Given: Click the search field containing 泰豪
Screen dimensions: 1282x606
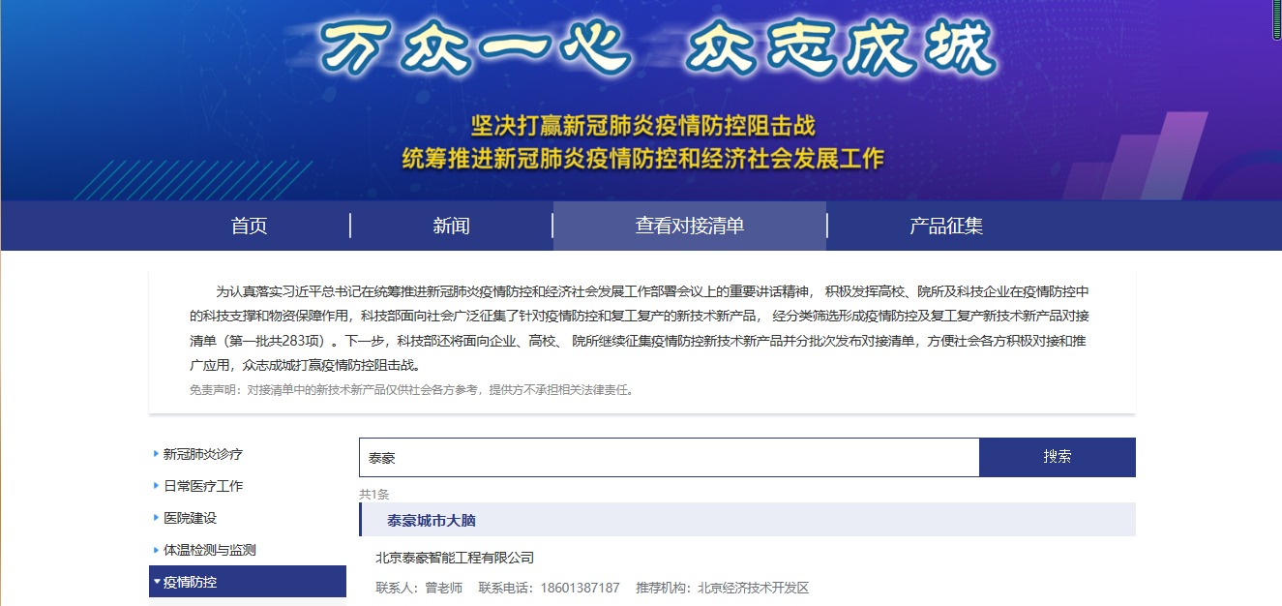Looking at the screenshot, I should [668, 456].
